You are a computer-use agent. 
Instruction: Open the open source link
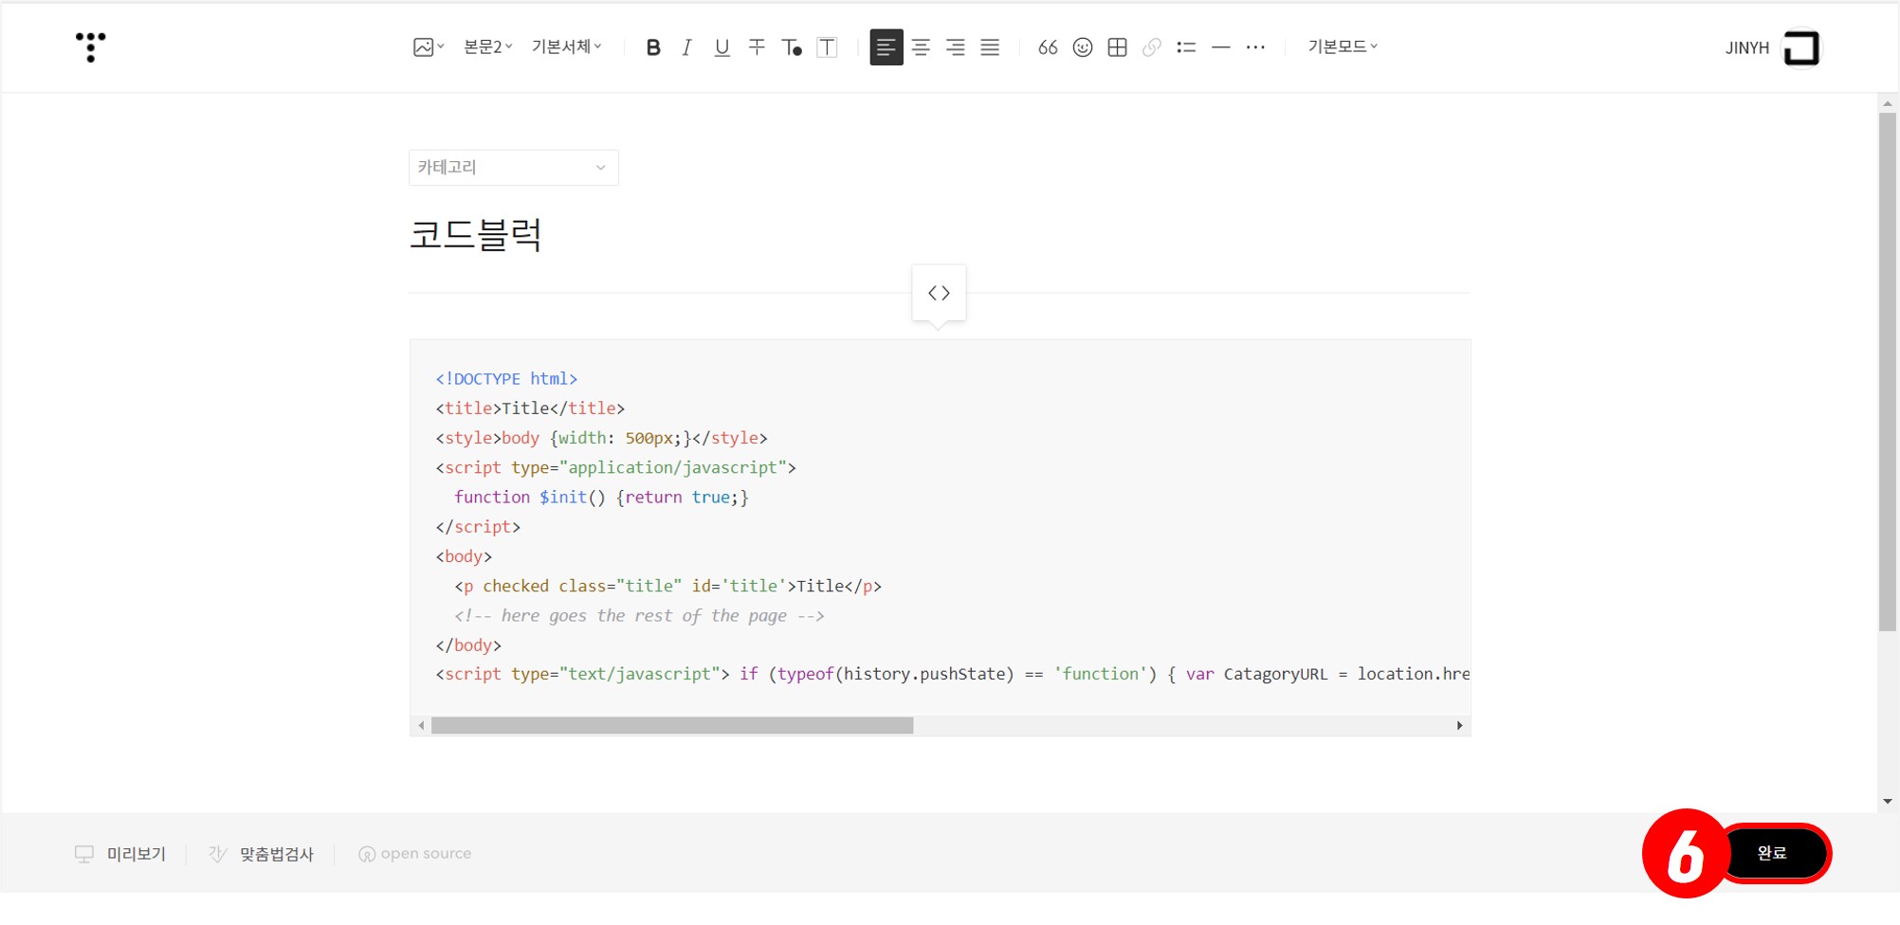(415, 854)
